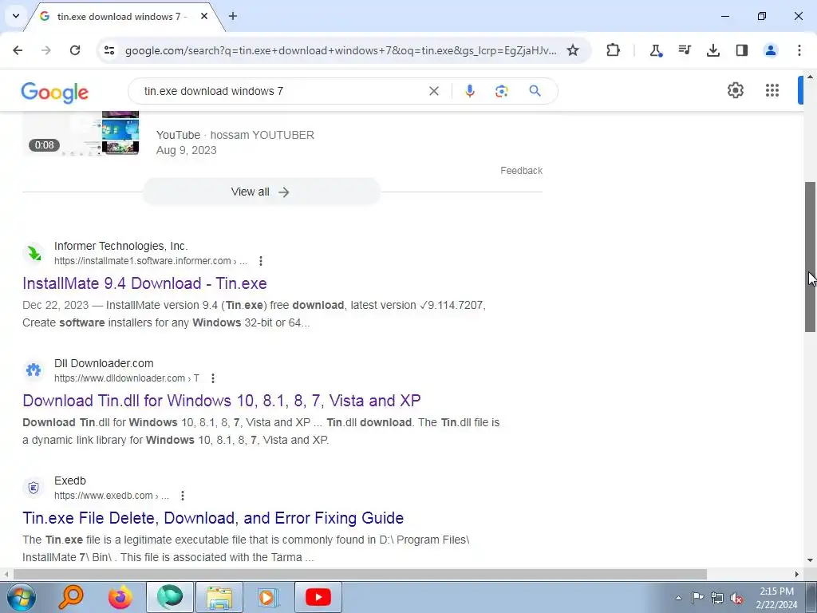Image resolution: width=817 pixels, height=613 pixels.
Task: Open the Extensions puzzle icon
Action: click(614, 50)
